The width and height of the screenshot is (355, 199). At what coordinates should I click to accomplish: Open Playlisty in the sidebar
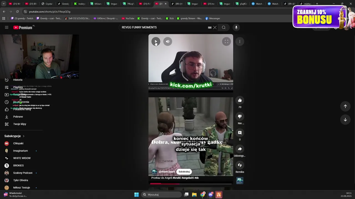18,87
